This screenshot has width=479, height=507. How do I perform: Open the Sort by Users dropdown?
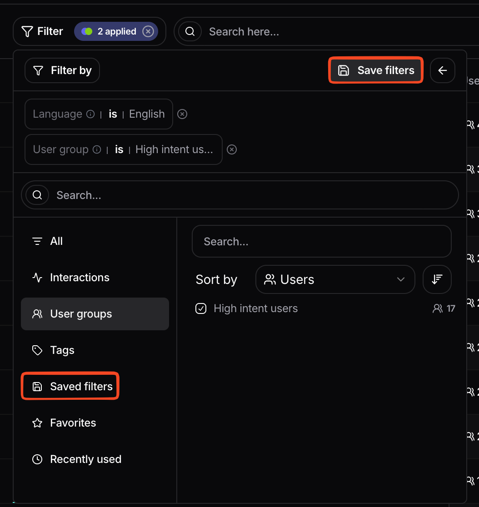point(335,279)
